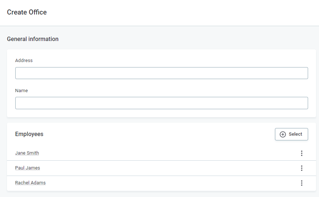Open Rachel Adams employee record link

tap(30, 183)
